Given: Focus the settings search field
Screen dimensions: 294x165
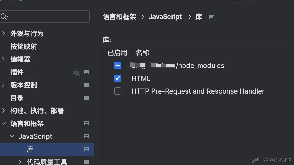Looking at the screenshot, I should tap(48, 17).
